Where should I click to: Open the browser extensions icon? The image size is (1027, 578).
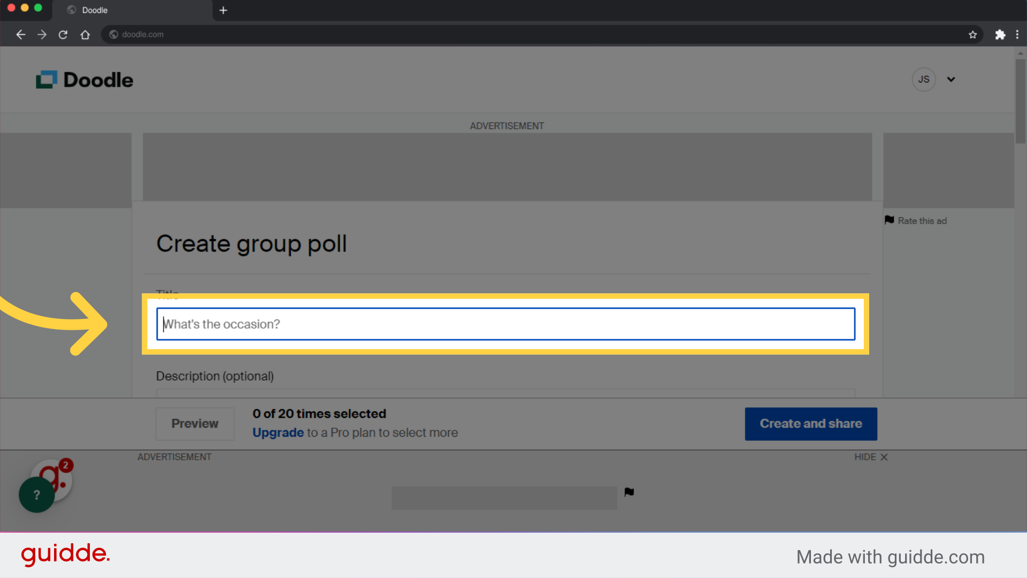click(x=1001, y=34)
